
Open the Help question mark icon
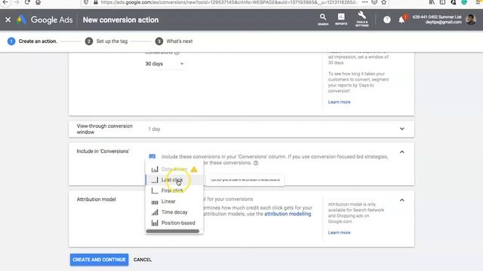coord(387,20)
